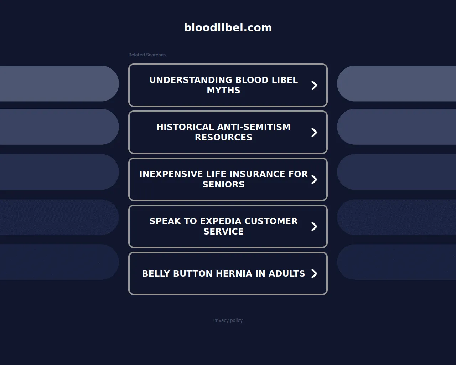Open Historical Anti-Semitism Resources link
Viewport: 456px width, 365px height.
(223, 132)
